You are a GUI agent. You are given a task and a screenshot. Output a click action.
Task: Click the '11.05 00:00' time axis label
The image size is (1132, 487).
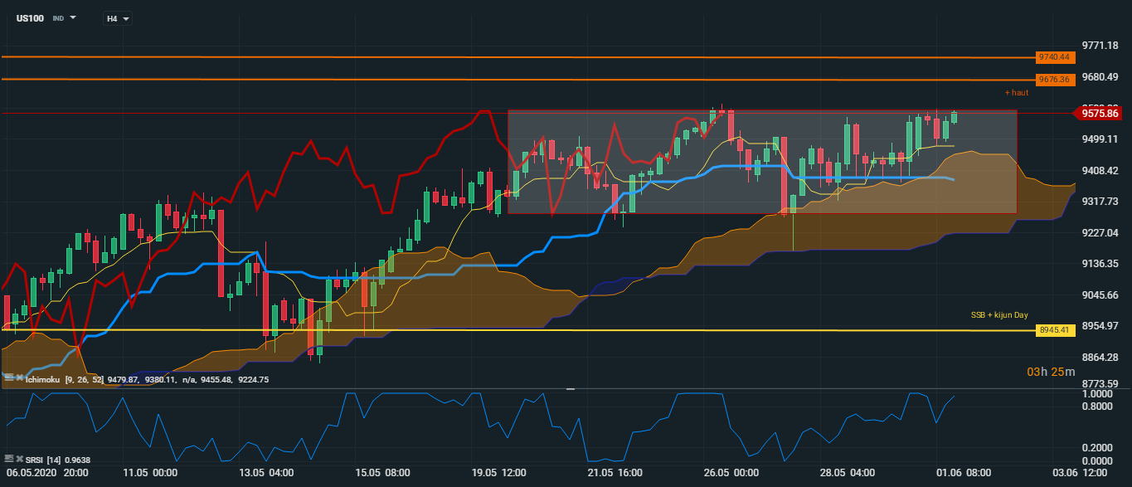coord(150,473)
